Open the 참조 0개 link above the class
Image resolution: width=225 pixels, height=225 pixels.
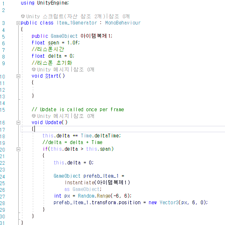(x=119, y=16)
